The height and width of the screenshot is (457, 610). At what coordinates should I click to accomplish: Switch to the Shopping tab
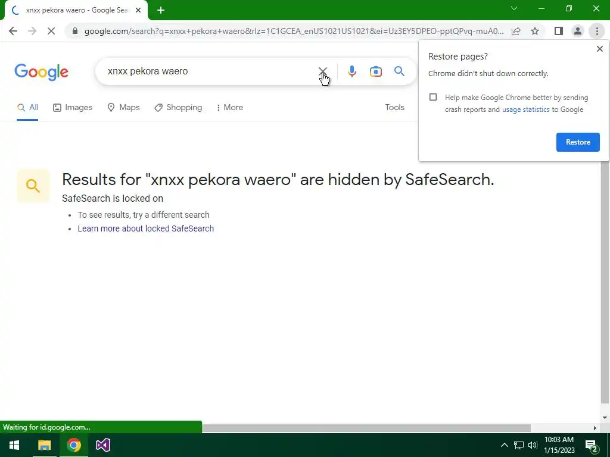pyautogui.click(x=178, y=108)
